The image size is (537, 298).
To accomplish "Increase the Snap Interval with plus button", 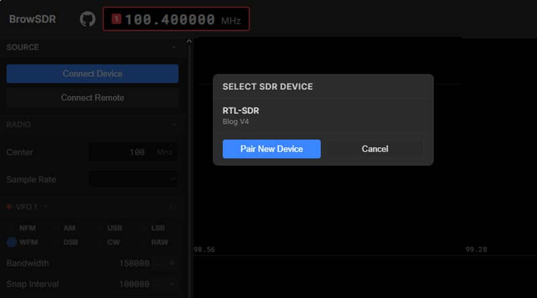I will tap(172, 284).
